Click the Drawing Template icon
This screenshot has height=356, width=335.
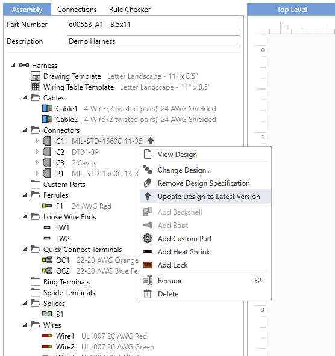(36, 76)
